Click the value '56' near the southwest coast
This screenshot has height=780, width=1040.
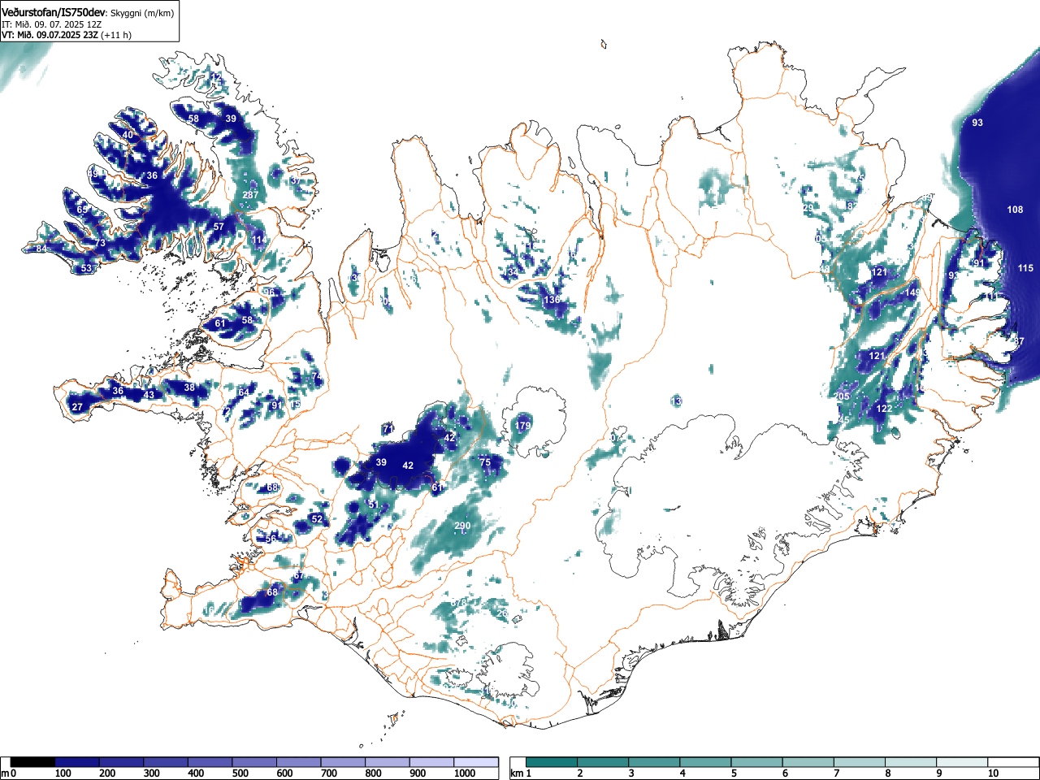coord(271,539)
